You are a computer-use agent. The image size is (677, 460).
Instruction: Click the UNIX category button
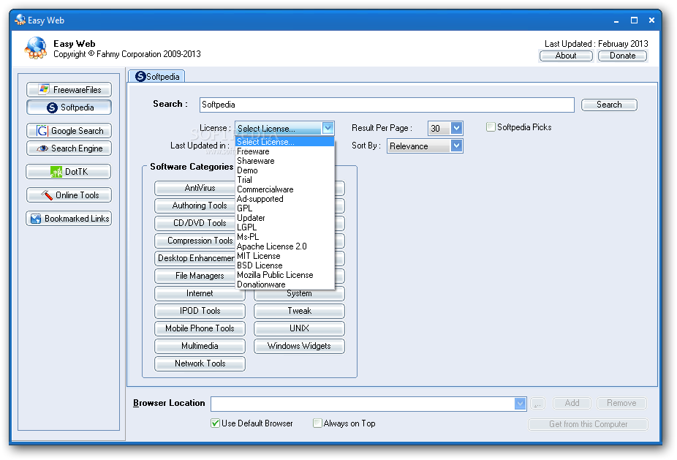(x=299, y=328)
